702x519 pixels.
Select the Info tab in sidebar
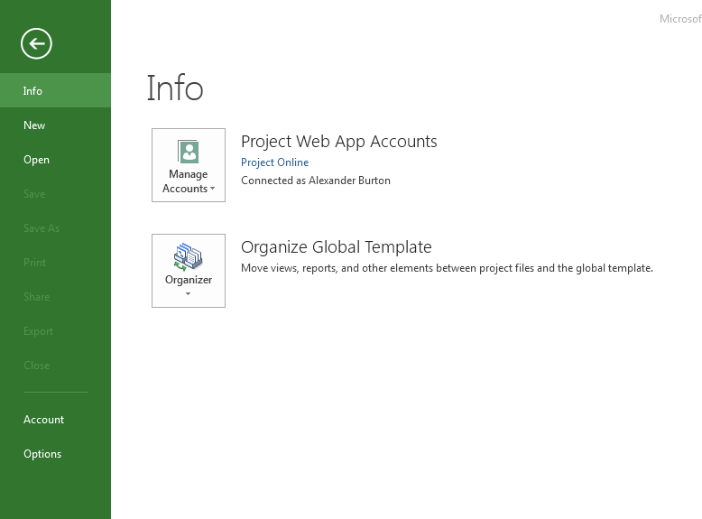(x=56, y=90)
